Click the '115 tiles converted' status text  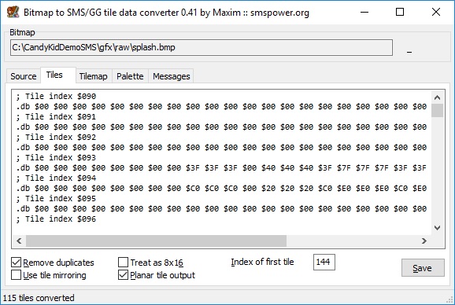coord(39,298)
